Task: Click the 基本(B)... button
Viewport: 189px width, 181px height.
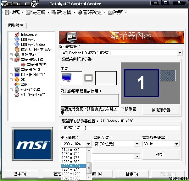Action: click(x=21, y=174)
